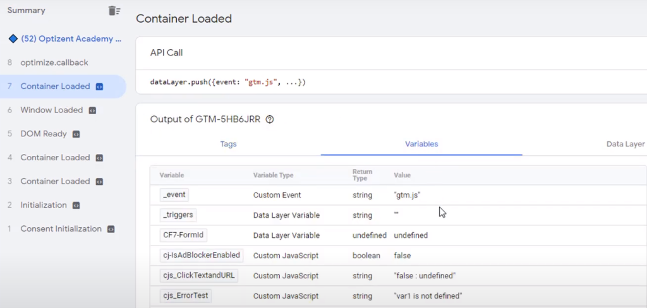The width and height of the screenshot is (647, 308).
Task: Select the Variables tab
Action: coord(421,144)
